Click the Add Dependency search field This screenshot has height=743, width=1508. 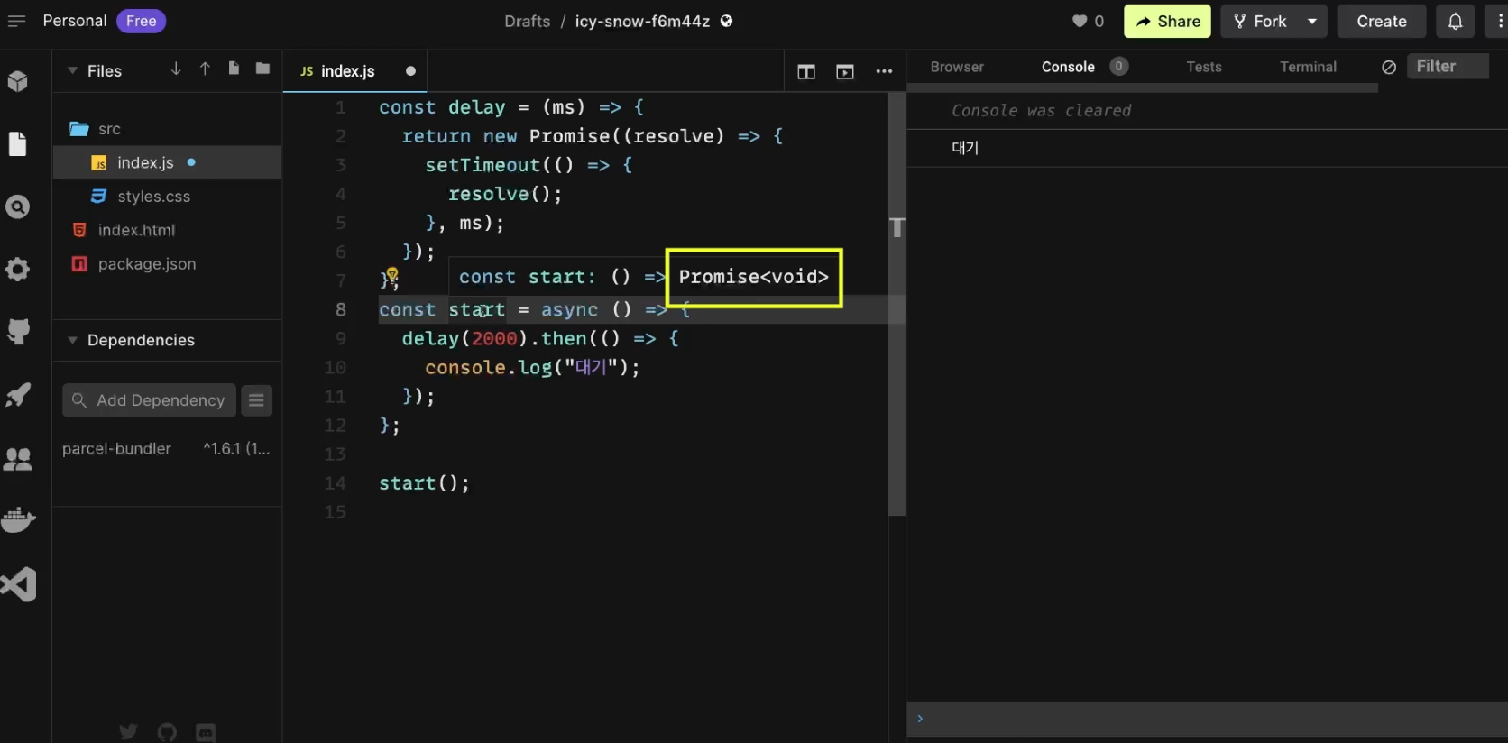(x=150, y=400)
